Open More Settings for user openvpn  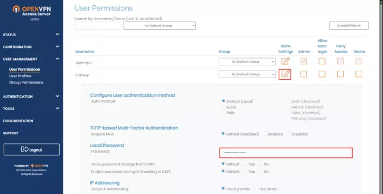coord(285,61)
